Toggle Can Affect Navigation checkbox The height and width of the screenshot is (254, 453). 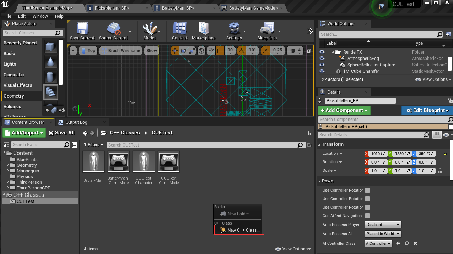[367, 216]
